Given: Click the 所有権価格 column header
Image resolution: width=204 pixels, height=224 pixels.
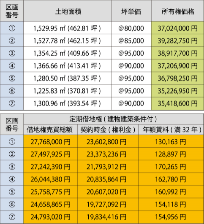Looking at the screenshot, I should coord(177,11).
